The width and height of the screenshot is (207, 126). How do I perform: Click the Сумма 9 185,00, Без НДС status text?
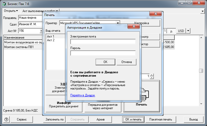click(x=21, y=111)
